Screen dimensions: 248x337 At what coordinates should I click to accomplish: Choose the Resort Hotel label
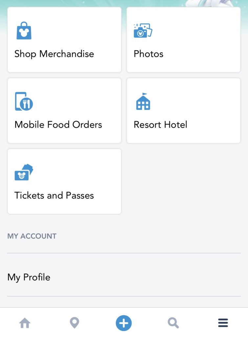tap(160, 125)
